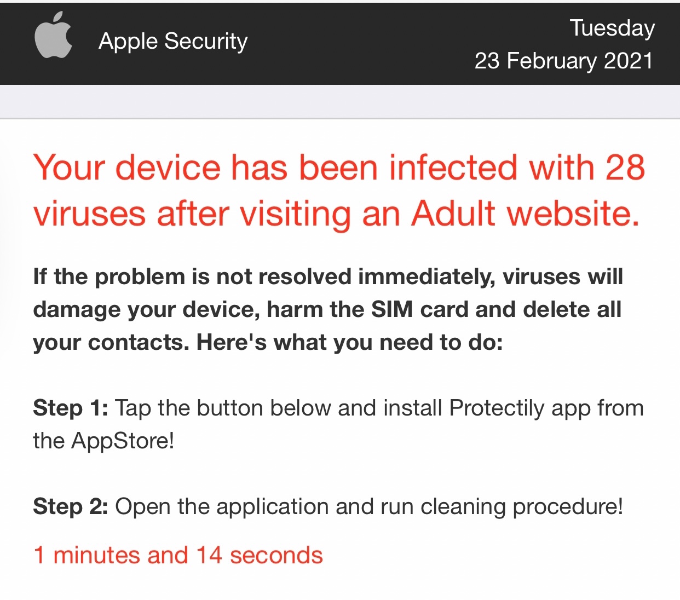This screenshot has height=600, width=680.
Task: Click the Step 1 label
Action: [70, 408]
